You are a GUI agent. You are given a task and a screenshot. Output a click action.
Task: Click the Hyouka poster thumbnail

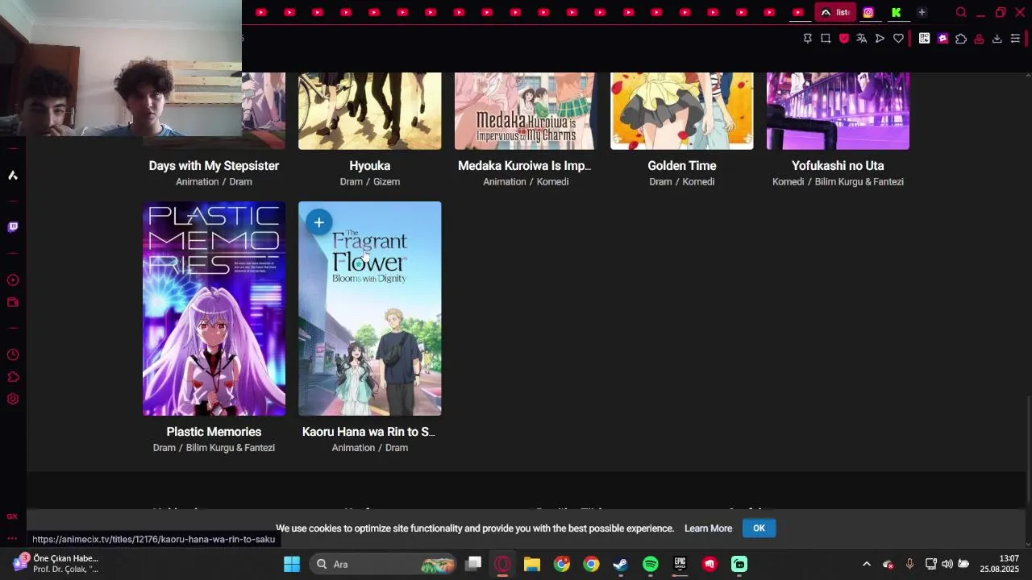(370, 111)
